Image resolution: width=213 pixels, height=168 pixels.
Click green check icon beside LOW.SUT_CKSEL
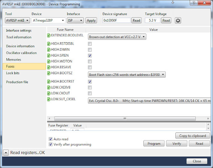(x=49, y=99)
